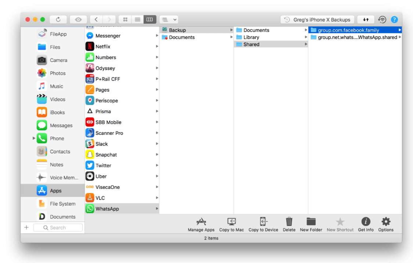The width and height of the screenshot is (413, 263).
Task: Open Library folder in third column
Action: [271, 37]
